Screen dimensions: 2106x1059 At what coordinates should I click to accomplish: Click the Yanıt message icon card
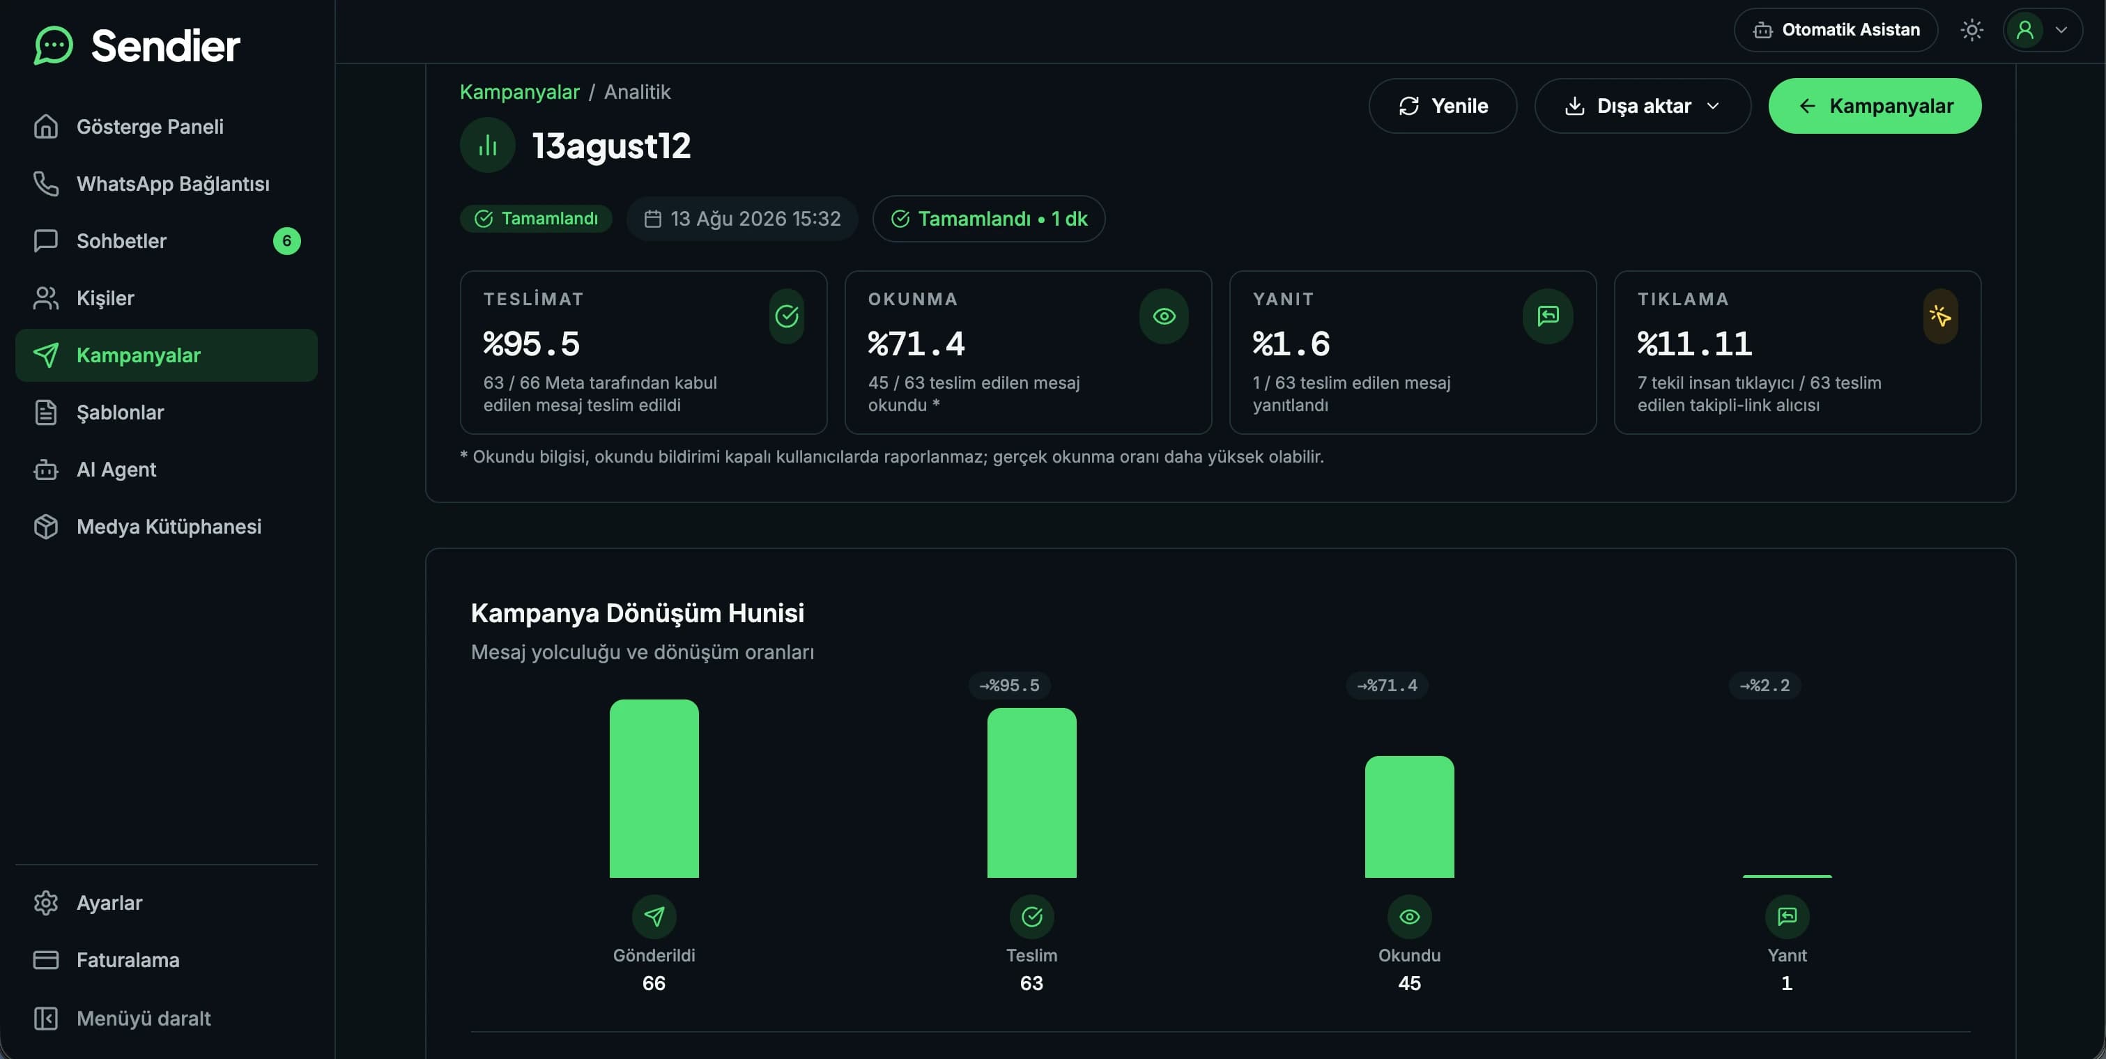1548,316
